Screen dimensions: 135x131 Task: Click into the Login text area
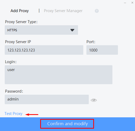click(x=59, y=75)
